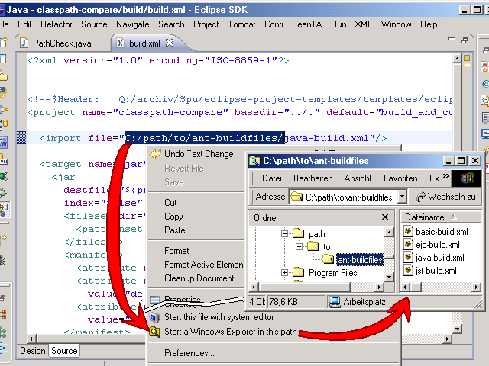This screenshot has height=366, width=489.
Task: Open the Adresse path dropdown
Action: 403,197
